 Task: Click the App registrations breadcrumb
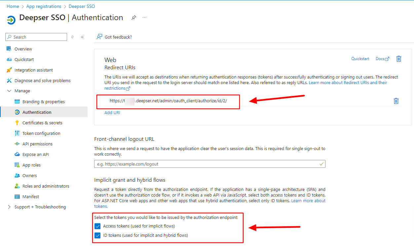[44, 6]
